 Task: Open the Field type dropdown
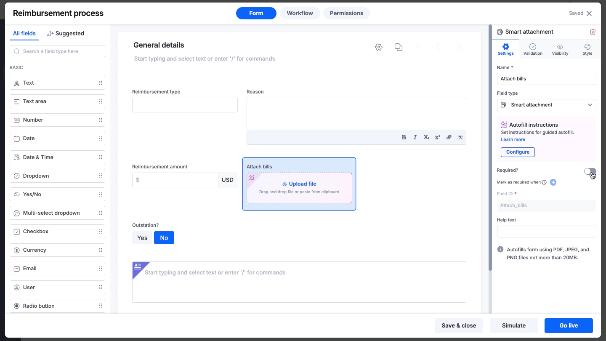click(x=546, y=105)
